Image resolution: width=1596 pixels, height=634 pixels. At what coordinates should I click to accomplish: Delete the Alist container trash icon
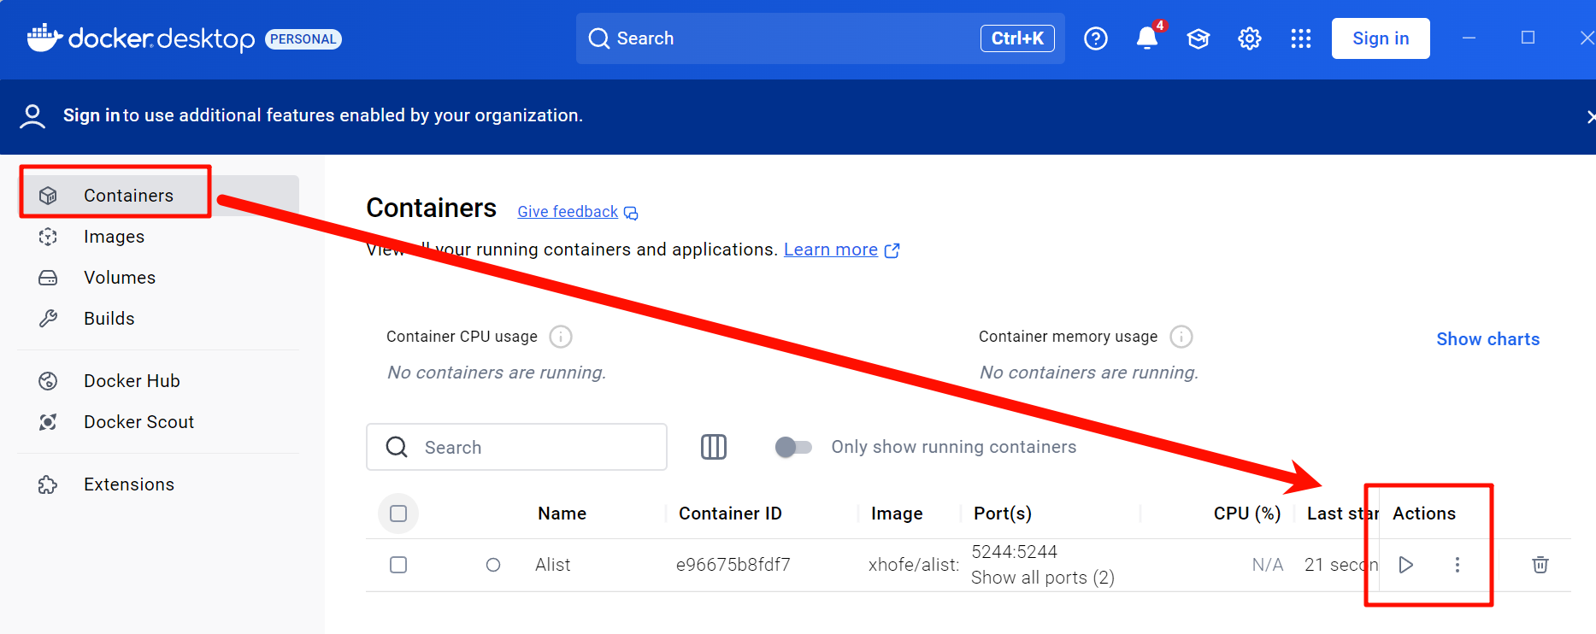(1540, 565)
